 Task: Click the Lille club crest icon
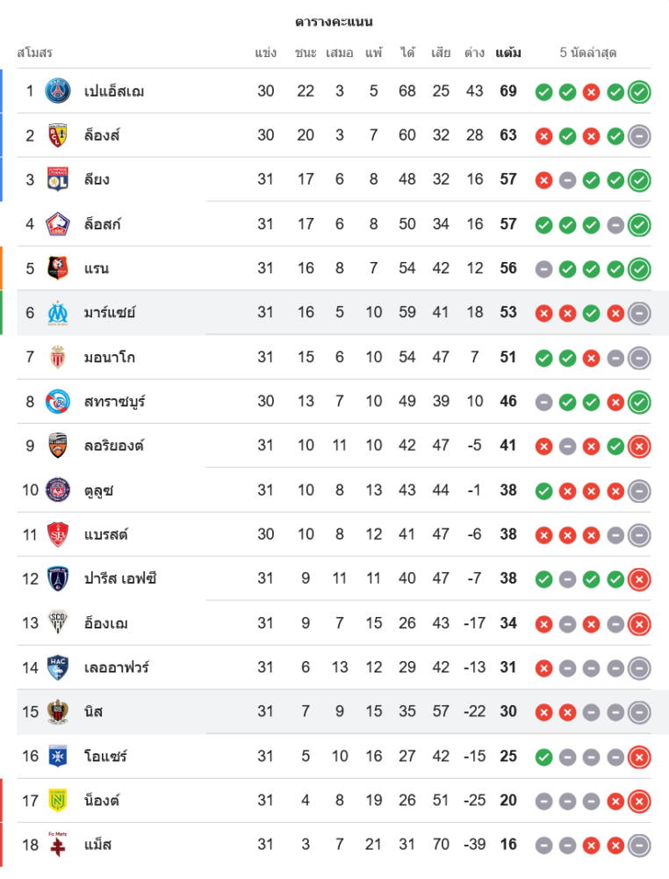58,224
